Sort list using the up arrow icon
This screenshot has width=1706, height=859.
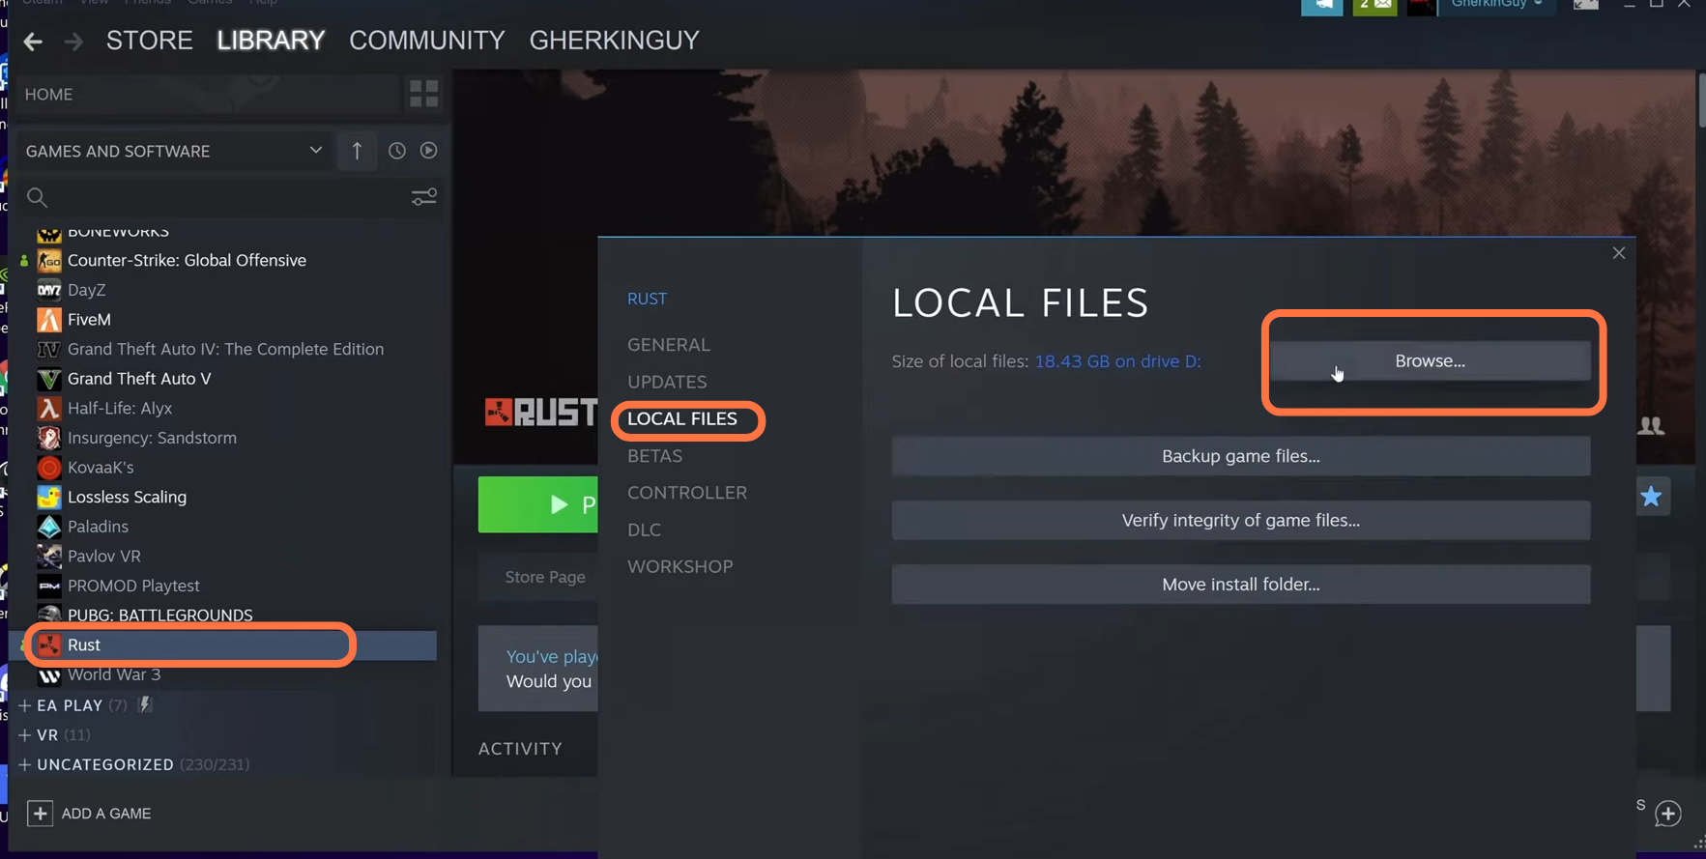pos(357,151)
